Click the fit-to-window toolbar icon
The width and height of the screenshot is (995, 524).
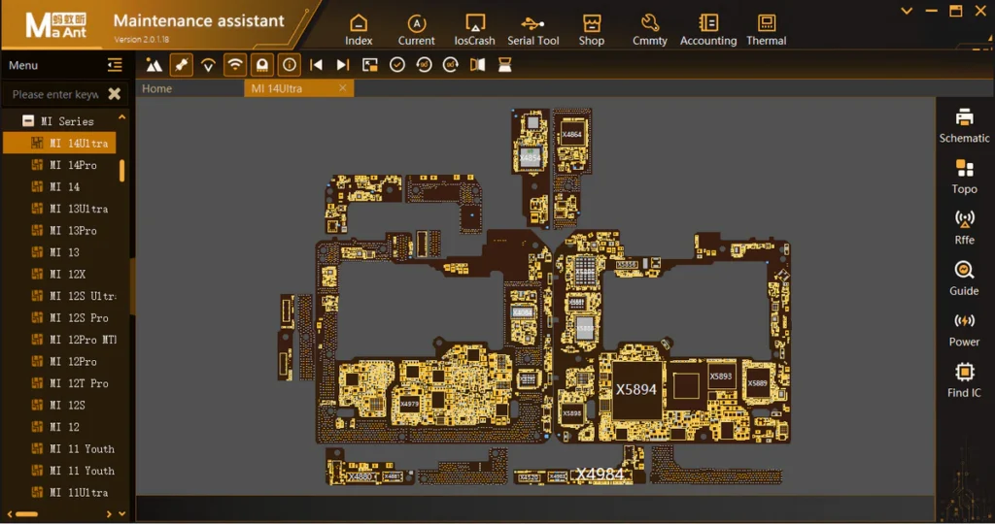[370, 65]
